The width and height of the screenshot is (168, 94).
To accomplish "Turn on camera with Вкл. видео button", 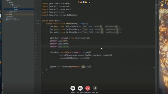I will point(80,88).
